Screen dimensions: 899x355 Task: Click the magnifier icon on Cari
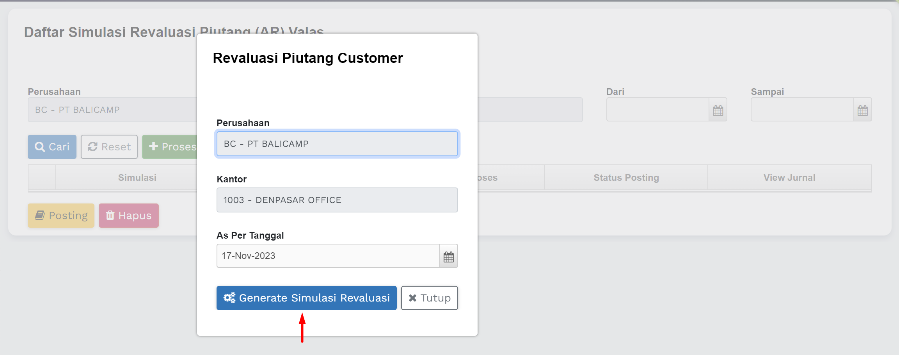tap(40, 147)
